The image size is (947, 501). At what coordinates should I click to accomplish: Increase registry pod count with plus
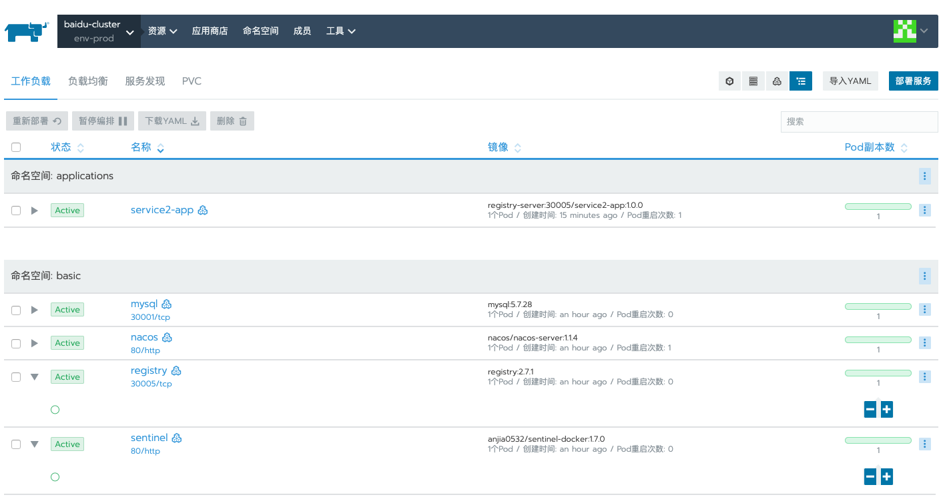886,409
